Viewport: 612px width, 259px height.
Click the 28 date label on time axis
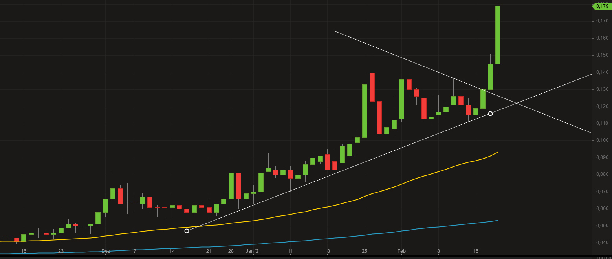(x=231, y=251)
